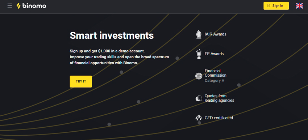Click the yellow Binomo logo mark

18,6
